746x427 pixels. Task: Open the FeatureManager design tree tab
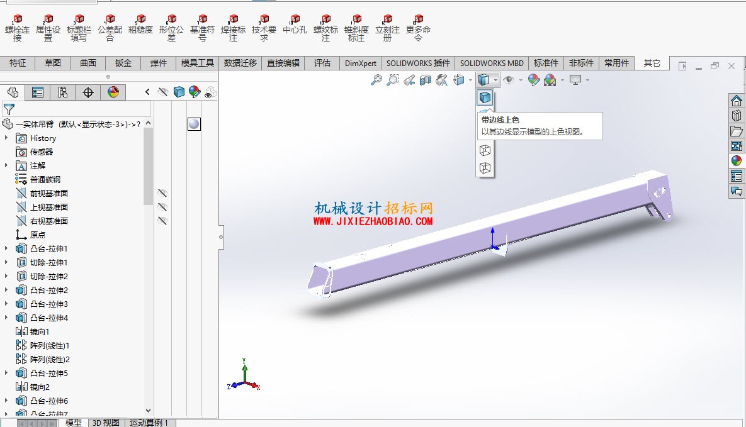(x=13, y=92)
